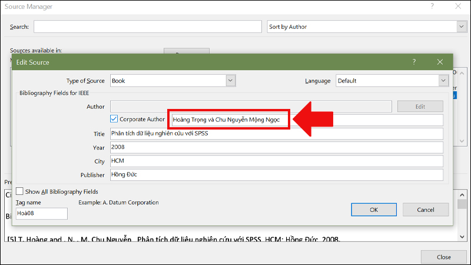Click the City field containing HCM
Screen dimensions: 471x265
click(276, 161)
